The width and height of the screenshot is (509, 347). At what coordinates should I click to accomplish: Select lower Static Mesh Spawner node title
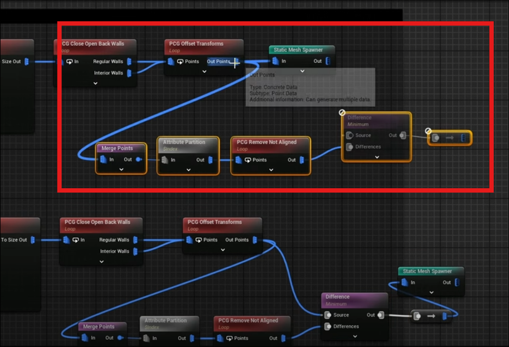coord(427,271)
